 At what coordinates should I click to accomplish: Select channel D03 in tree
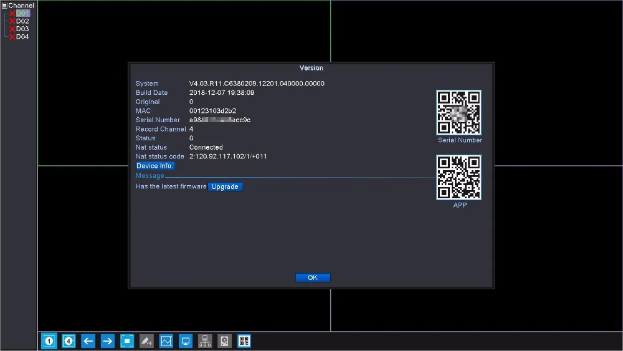tap(22, 29)
